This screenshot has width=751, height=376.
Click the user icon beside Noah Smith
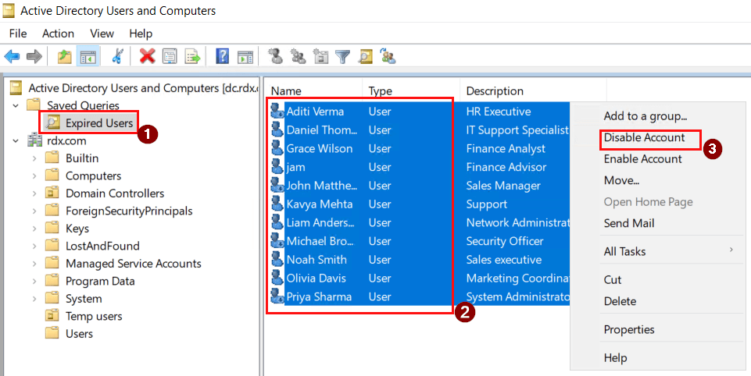277,260
